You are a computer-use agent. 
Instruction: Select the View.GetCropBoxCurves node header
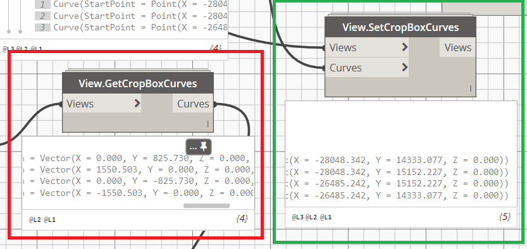[x=138, y=83]
